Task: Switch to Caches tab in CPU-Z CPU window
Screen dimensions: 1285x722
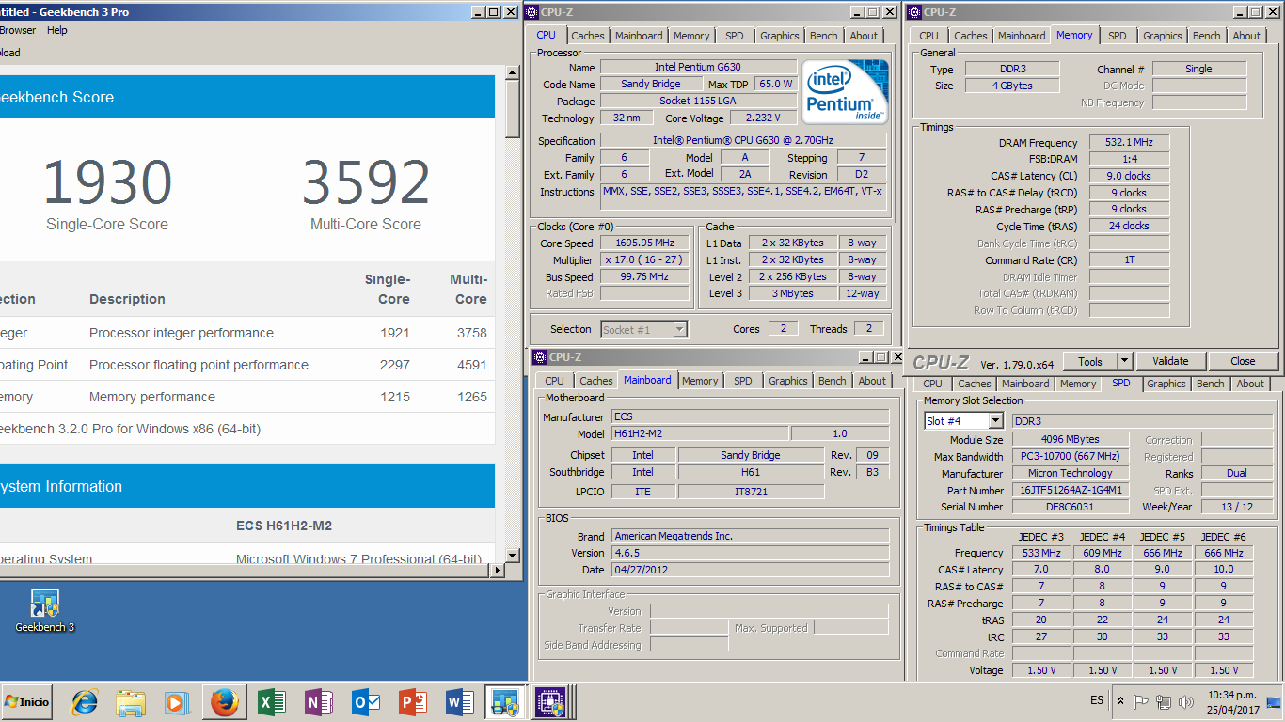Action: (x=588, y=36)
